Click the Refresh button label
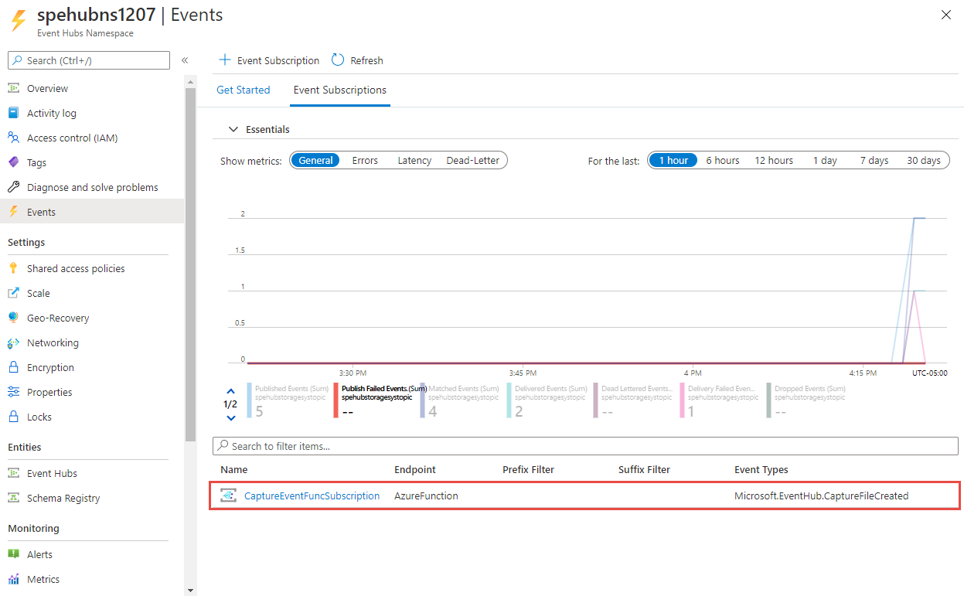Screen dimensions: 964x596 (366, 60)
